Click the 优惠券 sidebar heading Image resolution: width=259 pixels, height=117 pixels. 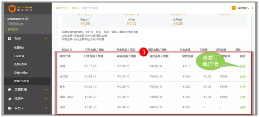click(19, 99)
